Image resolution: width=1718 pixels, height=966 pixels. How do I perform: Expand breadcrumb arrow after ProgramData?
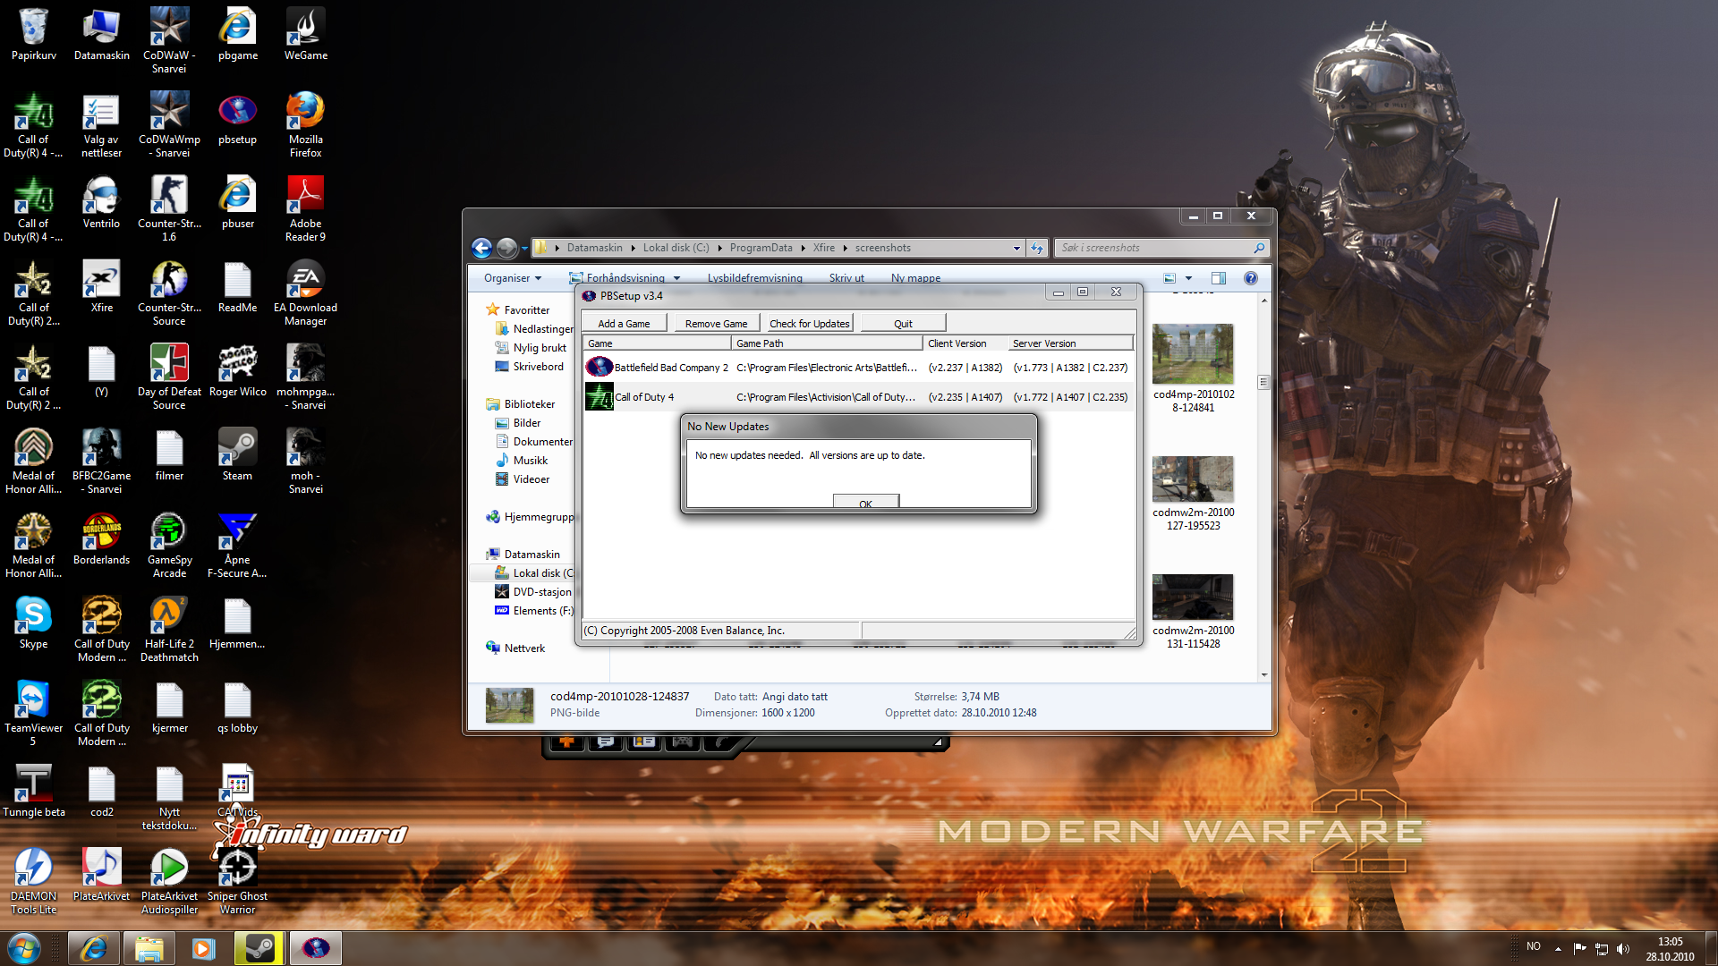click(803, 248)
